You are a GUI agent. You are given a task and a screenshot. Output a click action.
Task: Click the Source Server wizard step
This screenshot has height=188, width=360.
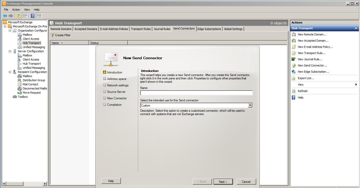pyautogui.click(x=116, y=92)
